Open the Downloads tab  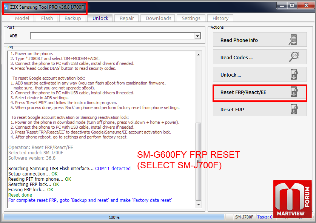159,18
